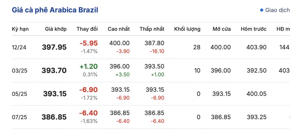Image resolution: width=302 pixels, height=131 pixels.
Task: Click the Thay đổi column header
Action: click(87, 29)
